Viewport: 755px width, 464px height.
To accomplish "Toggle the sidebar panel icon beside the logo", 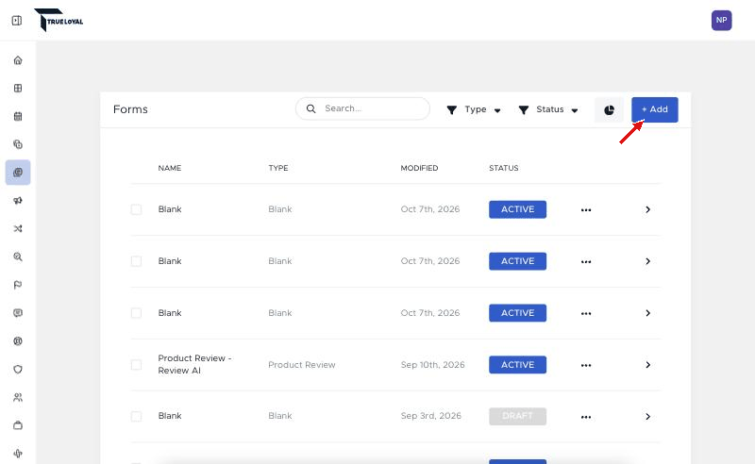I will coord(17,20).
